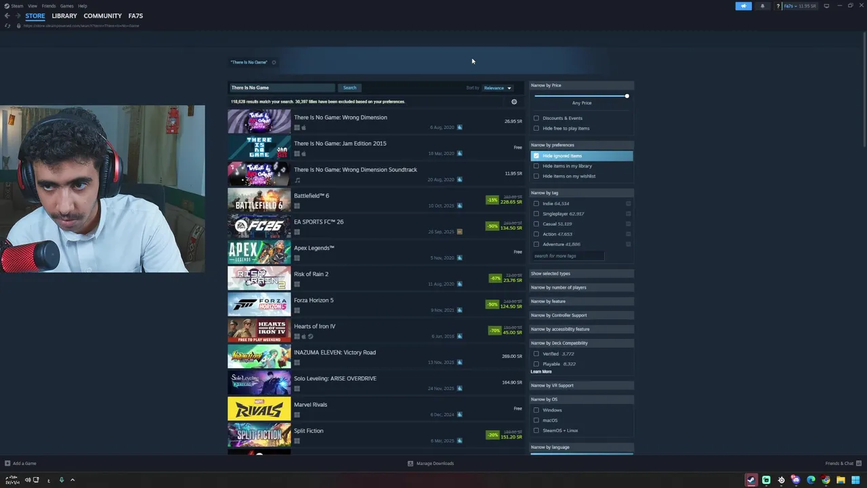Open the View menu

pos(33,6)
